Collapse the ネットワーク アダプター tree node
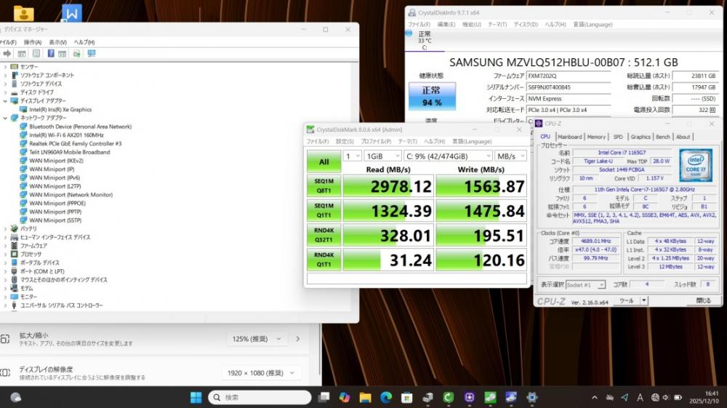The height and width of the screenshot is (408, 727). click(x=6, y=118)
